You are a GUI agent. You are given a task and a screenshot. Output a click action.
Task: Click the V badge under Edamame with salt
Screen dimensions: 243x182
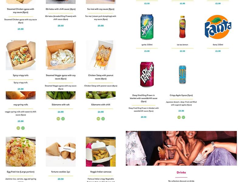pyautogui.click(x=63, y=119)
